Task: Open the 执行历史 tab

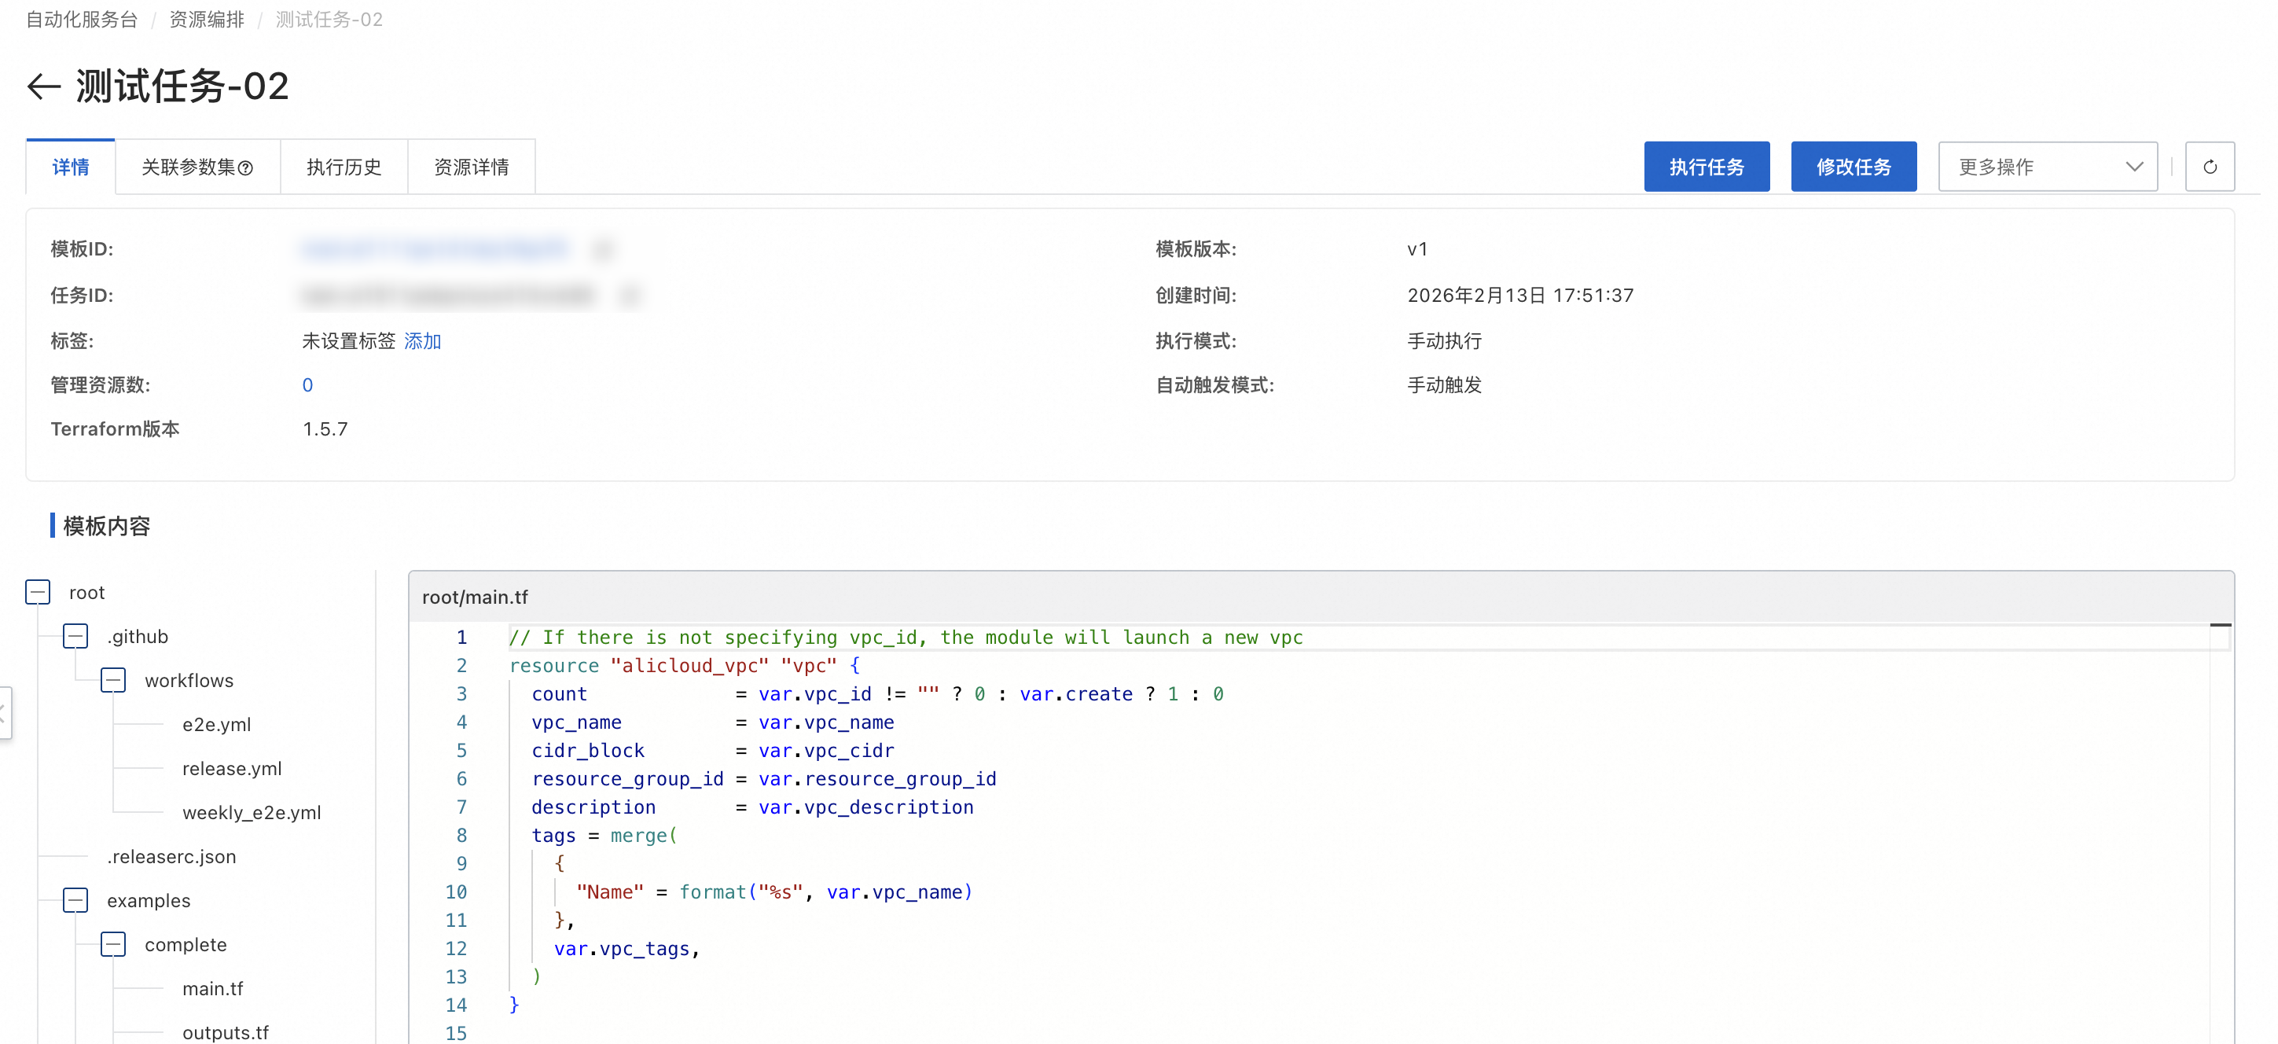Action: click(344, 167)
